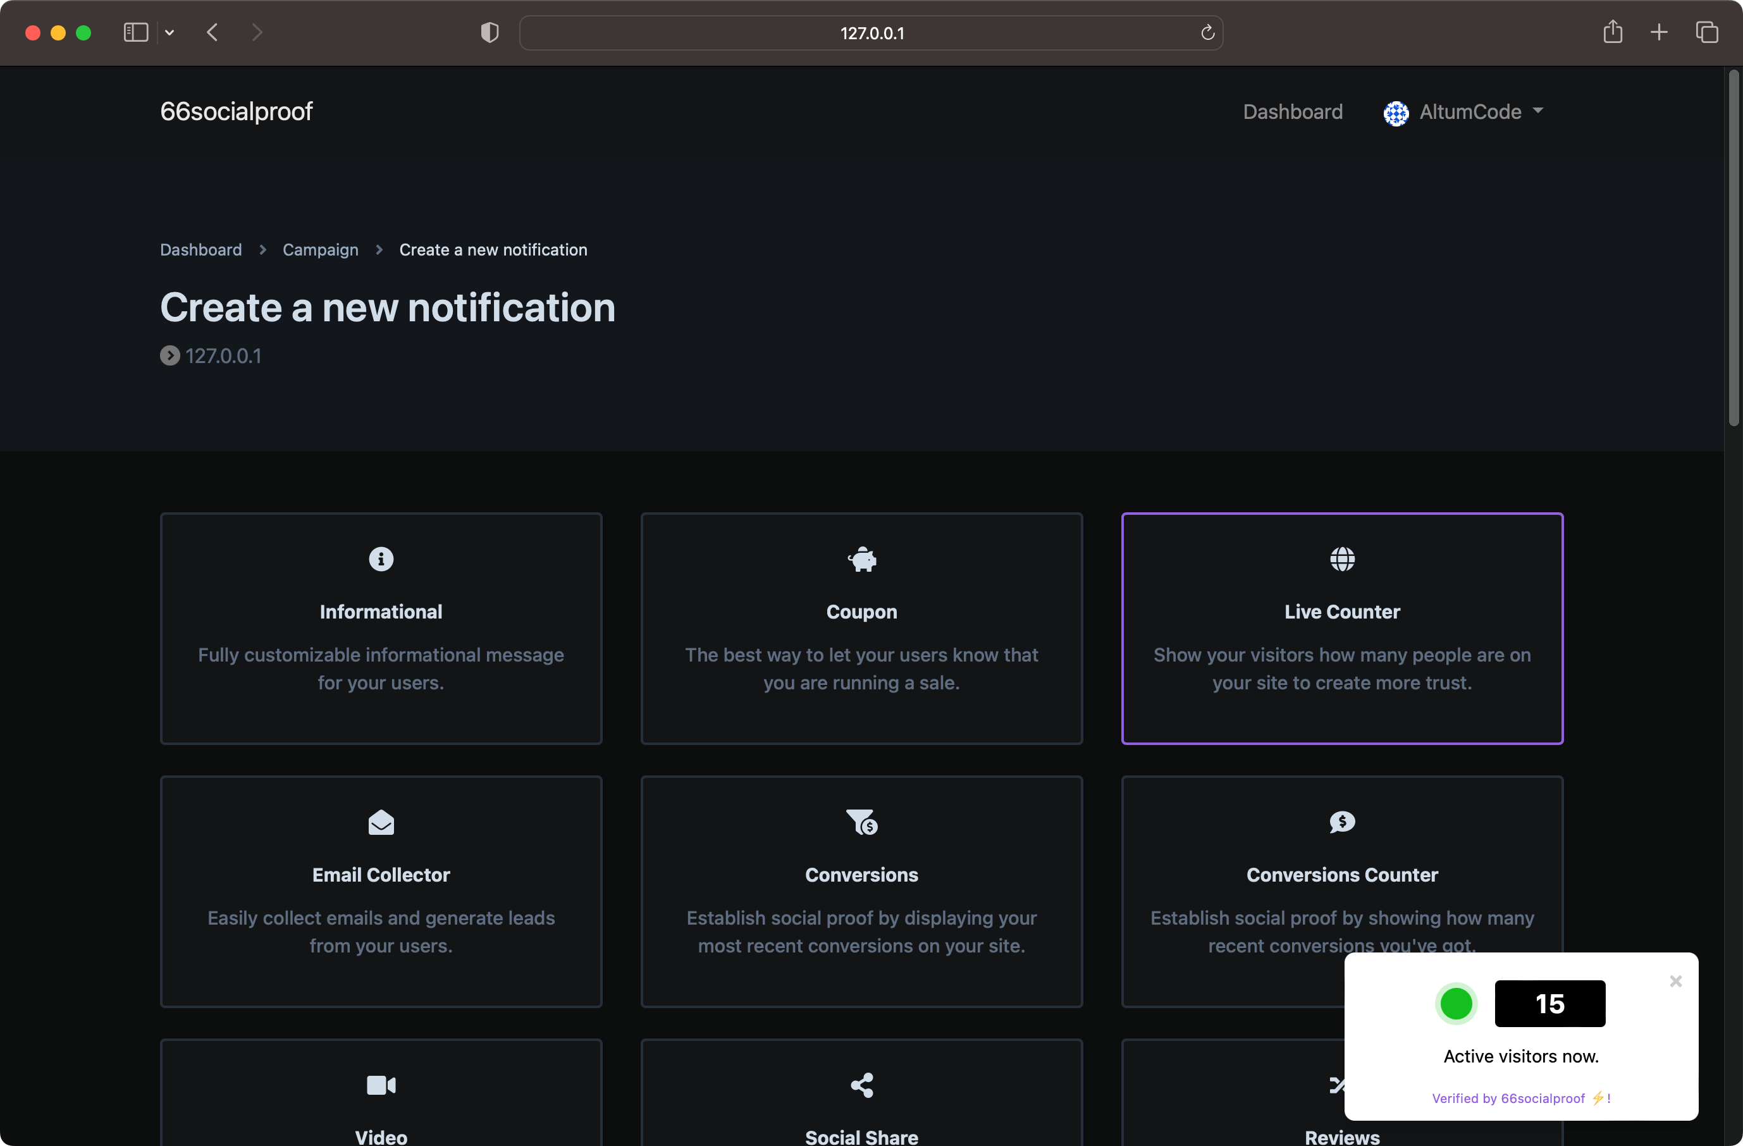Go to Dashboard in top navigation

pyautogui.click(x=1292, y=112)
